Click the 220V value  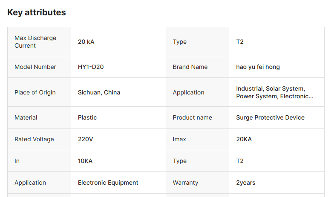[86, 139]
